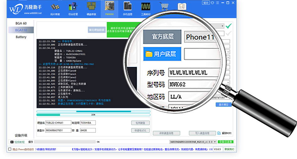
Task: Click log line 数据正在处理,大约需要几十秒
Action: click(81, 104)
